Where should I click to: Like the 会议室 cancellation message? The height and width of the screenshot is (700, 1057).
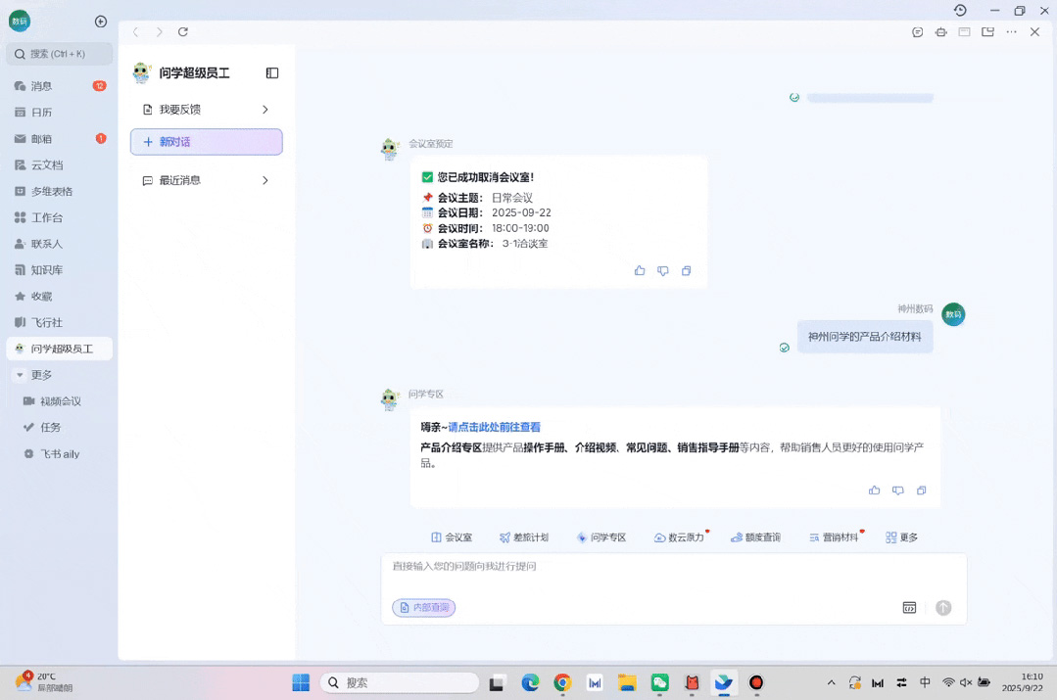[640, 271]
